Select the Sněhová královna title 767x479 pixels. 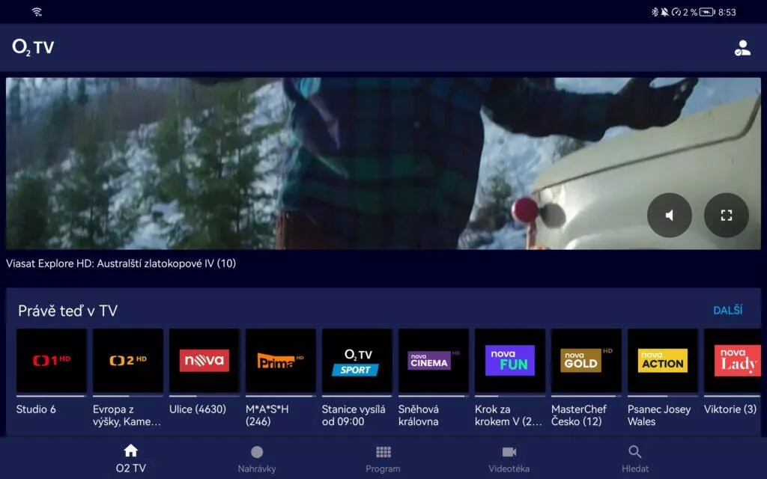click(x=419, y=415)
